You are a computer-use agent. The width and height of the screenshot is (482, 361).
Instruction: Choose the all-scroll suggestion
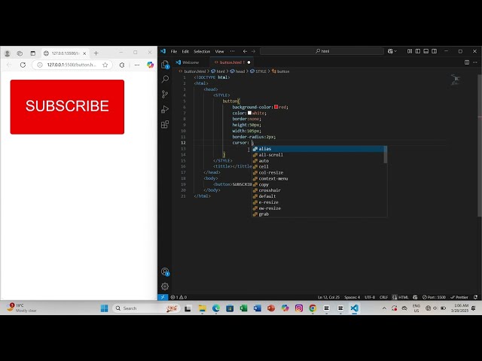point(318,155)
